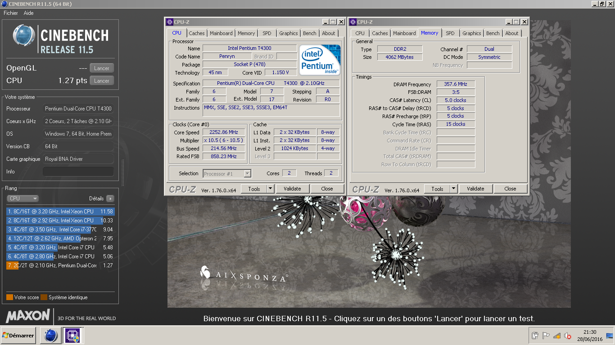The width and height of the screenshot is (615, 345).
Task: Select rank 2 Xeon 2.92 GHz entry
Action: 60,221
